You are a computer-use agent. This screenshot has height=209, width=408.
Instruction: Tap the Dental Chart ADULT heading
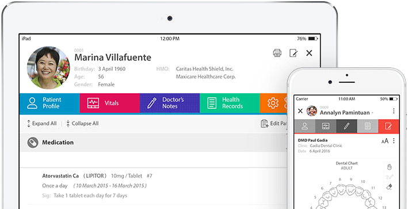pos(346,166)
